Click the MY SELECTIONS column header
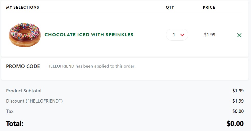The width and height of the screenshot is (251, 131). tap(23, 7)
